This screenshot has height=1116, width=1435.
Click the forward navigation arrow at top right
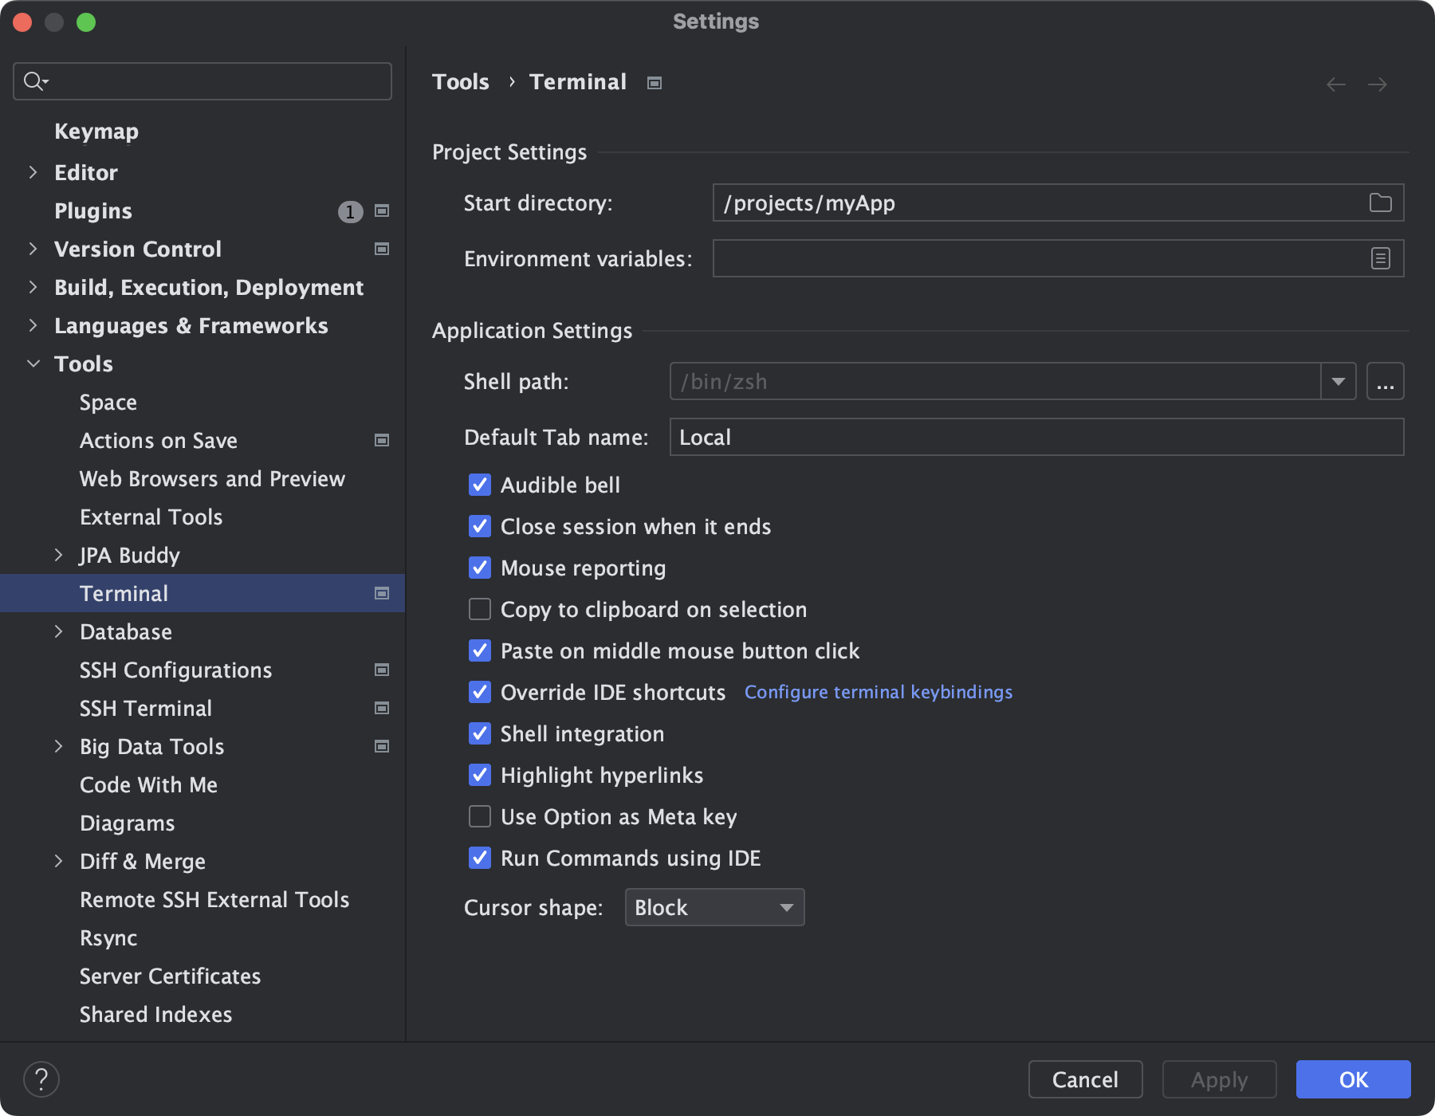1378,84
